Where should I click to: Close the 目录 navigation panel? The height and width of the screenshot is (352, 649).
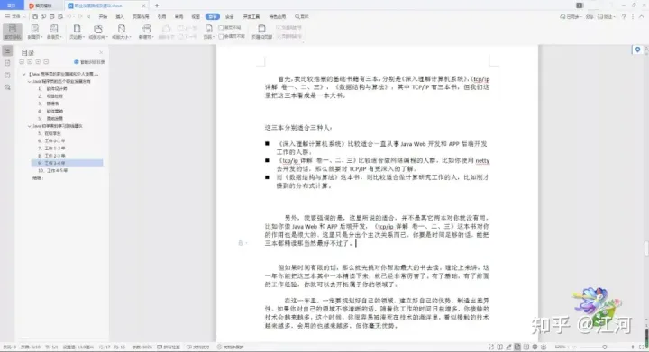(x=101, y=52)
